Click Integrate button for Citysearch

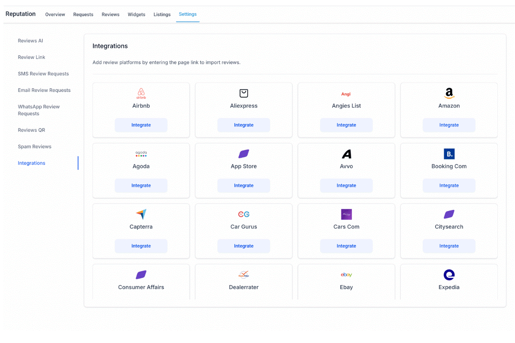[x=449, y=246]
